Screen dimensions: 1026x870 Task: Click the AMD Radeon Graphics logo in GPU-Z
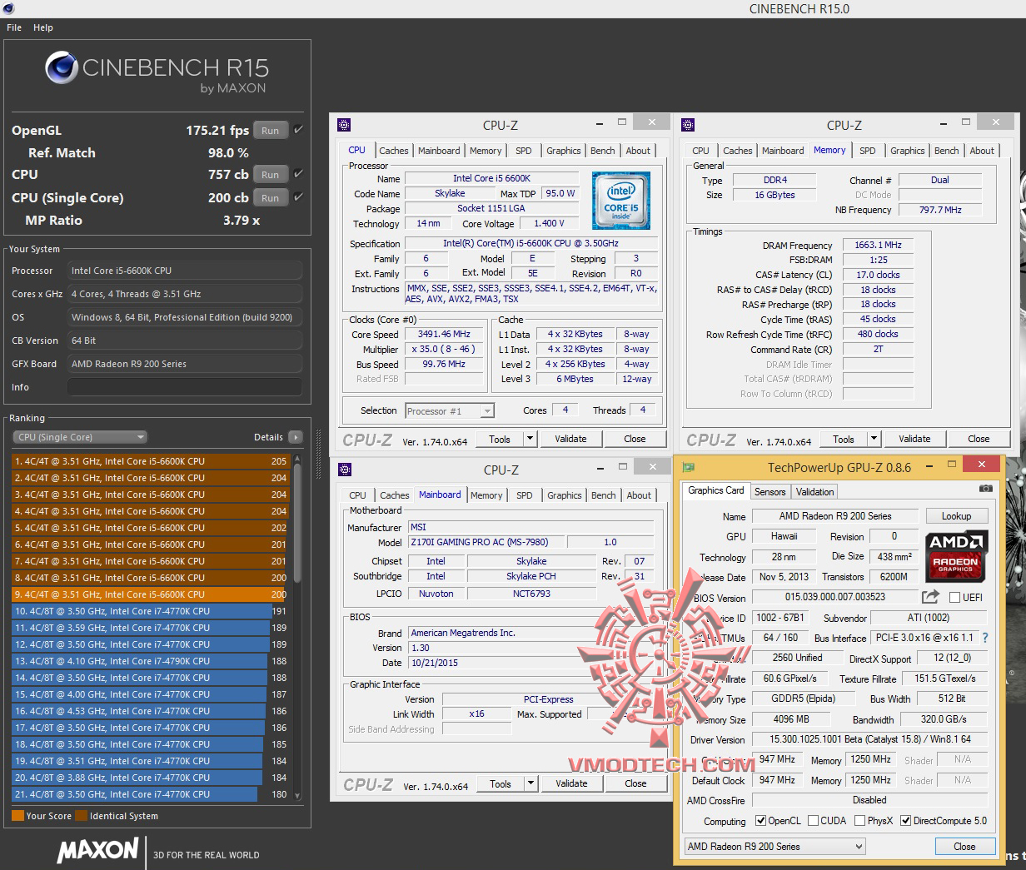pos(956,555)
